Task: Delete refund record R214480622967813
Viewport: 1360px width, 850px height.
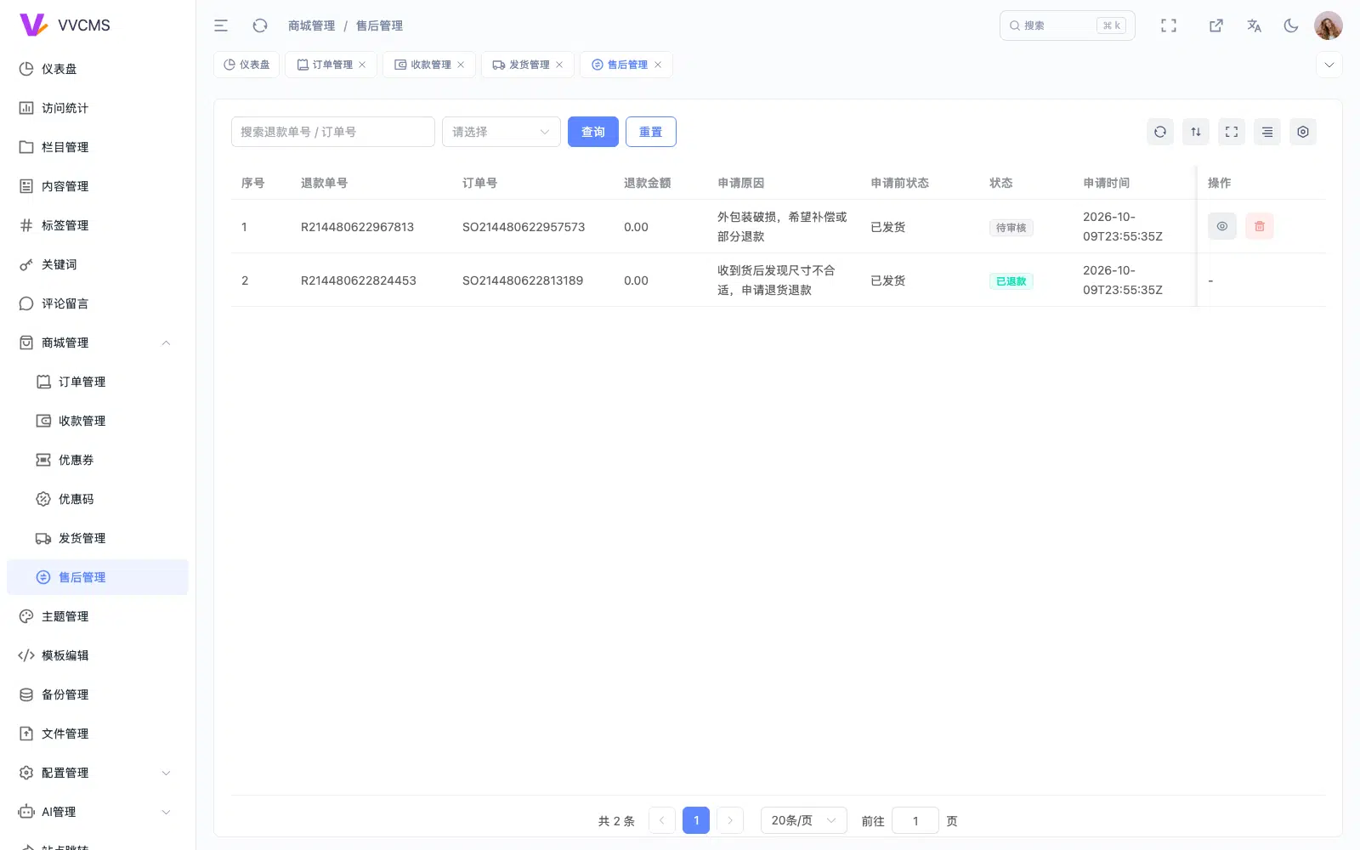Action: [1260, 226]
